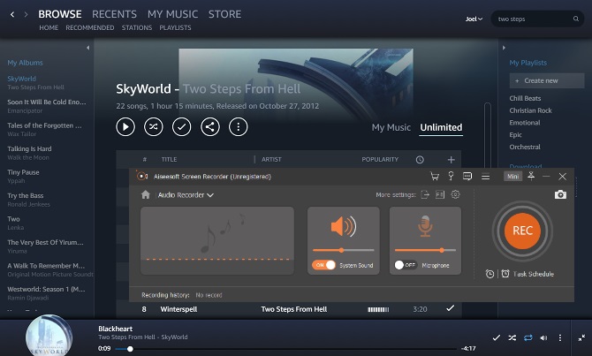Click the search magnifier icon
This screenshot has height=356, width=592.
(x=576, y=19)
